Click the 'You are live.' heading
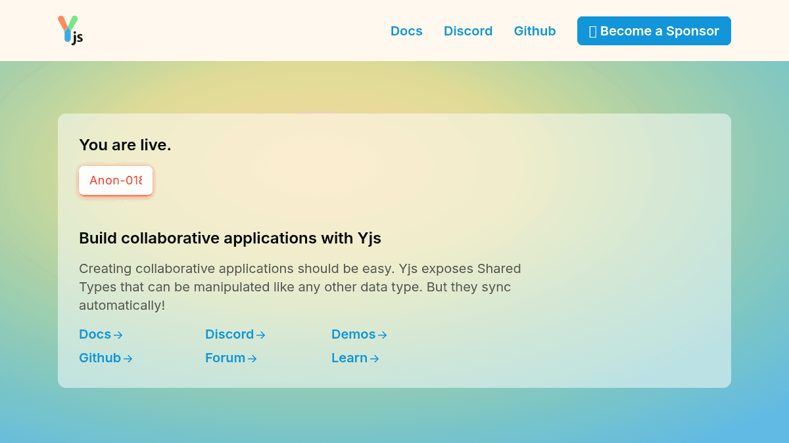The height and width of the screenshot is (443, 789). pos(125,145)
